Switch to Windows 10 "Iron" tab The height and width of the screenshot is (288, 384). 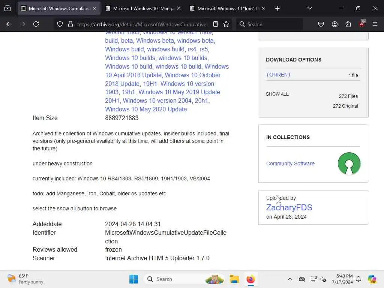228,8
